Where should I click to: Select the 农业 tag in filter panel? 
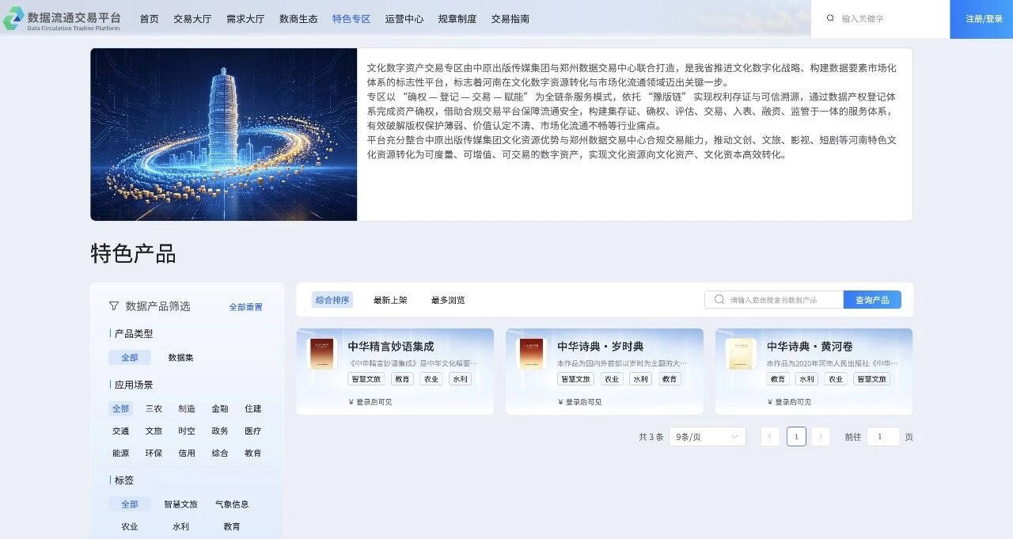coord(130,526)
